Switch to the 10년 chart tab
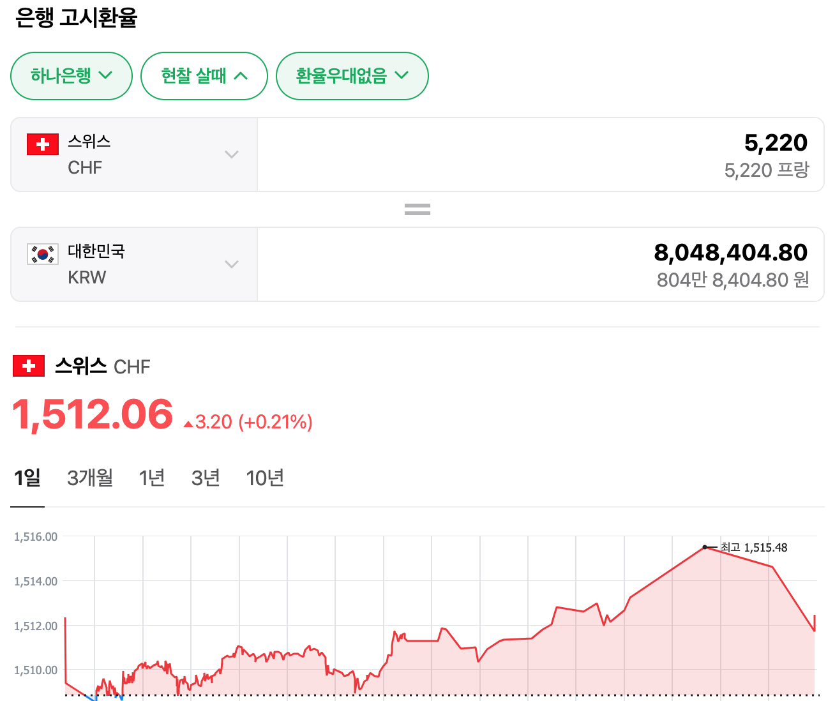 point(265,478)
